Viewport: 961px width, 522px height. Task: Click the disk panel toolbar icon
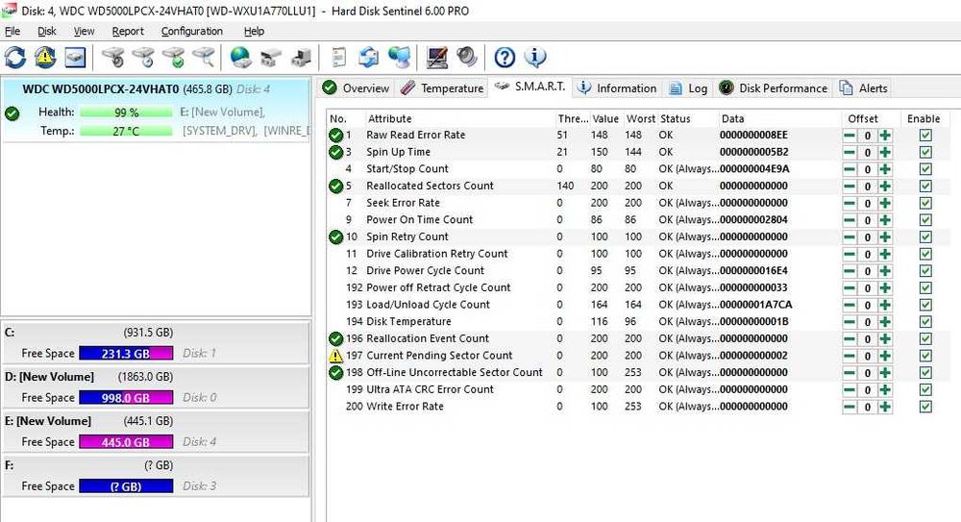coord(75,58)
